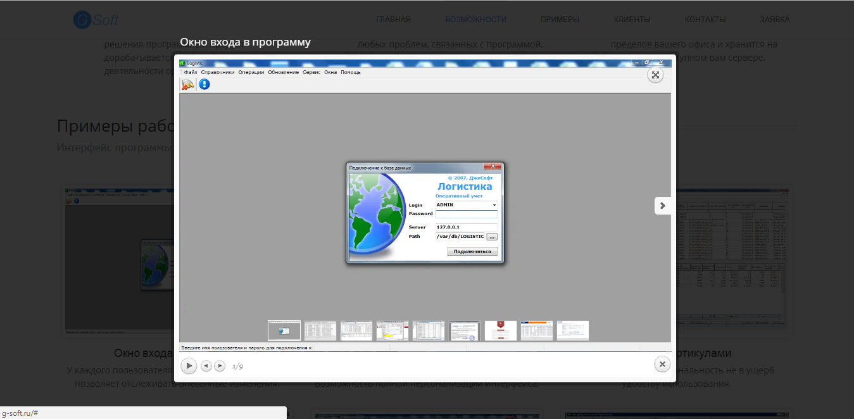This screenshot has width=854, height=419.
Task: Jump to the fourth thumbnail with yellow highlight
Action: [392, 330]
